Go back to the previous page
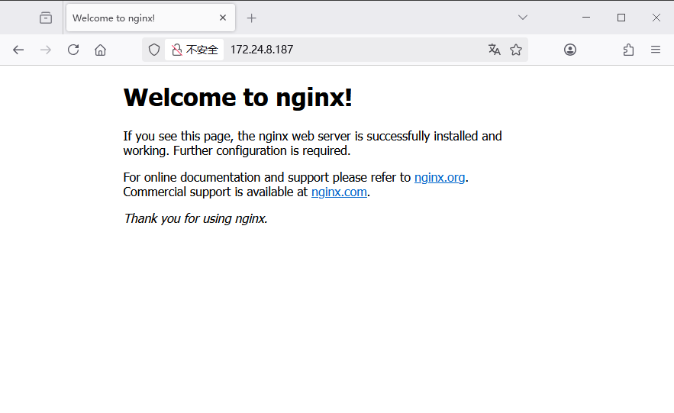674x413 pixels. coord(18,50)
